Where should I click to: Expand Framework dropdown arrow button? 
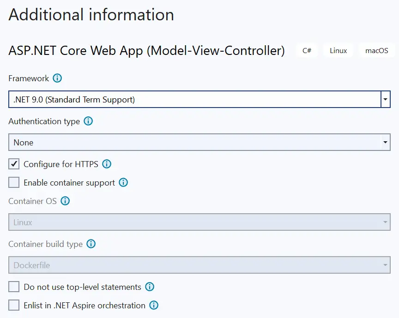(x=386, y=99)
